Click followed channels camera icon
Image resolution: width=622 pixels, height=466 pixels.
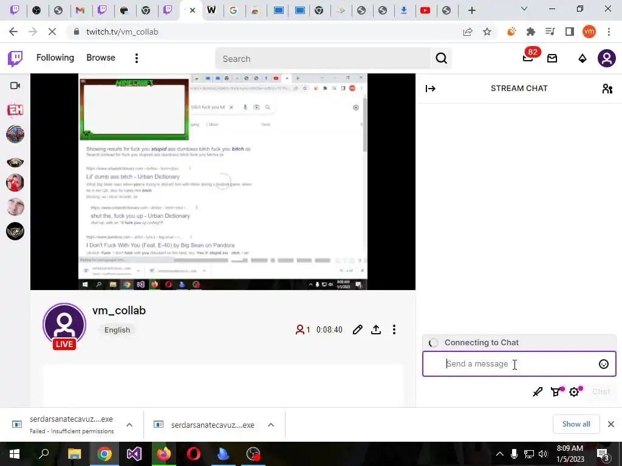(x=15, y=86)
